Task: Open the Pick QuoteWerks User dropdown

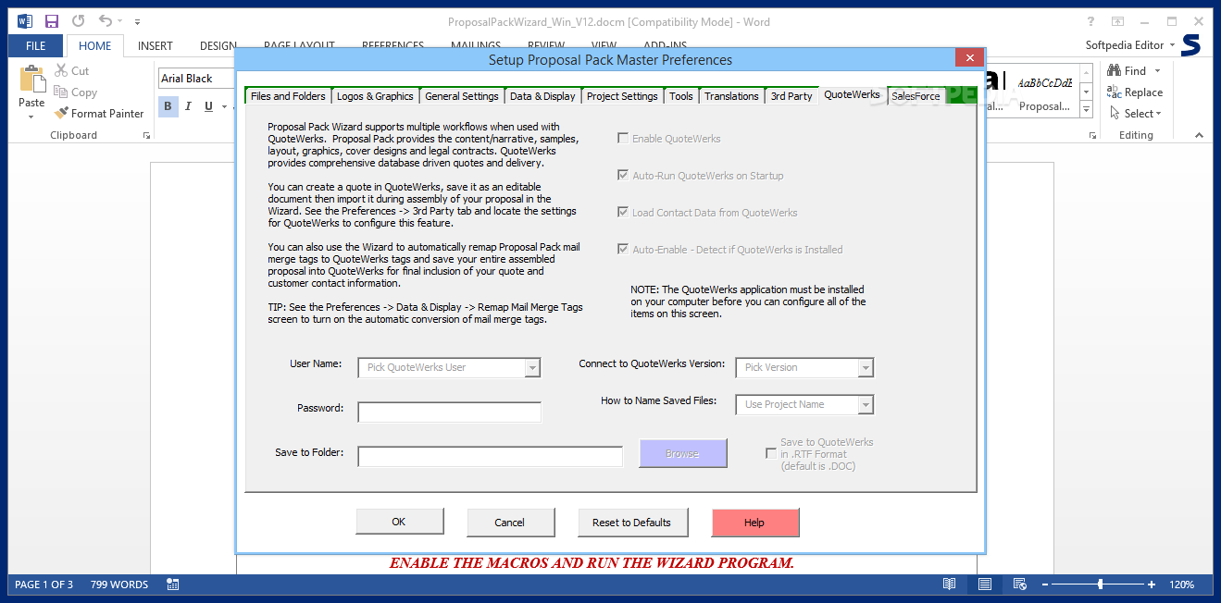Action: (x=532, y=367)
